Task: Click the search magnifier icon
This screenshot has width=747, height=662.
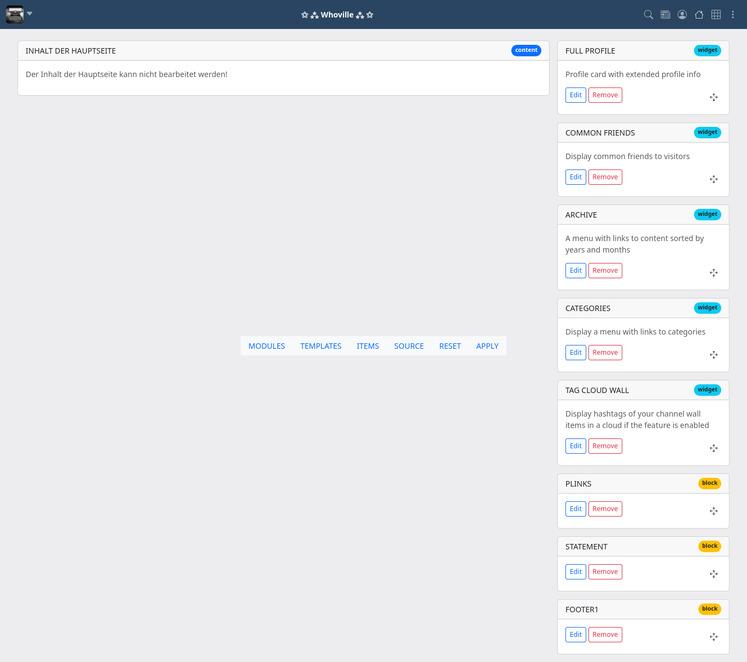Action: (649, 15)
